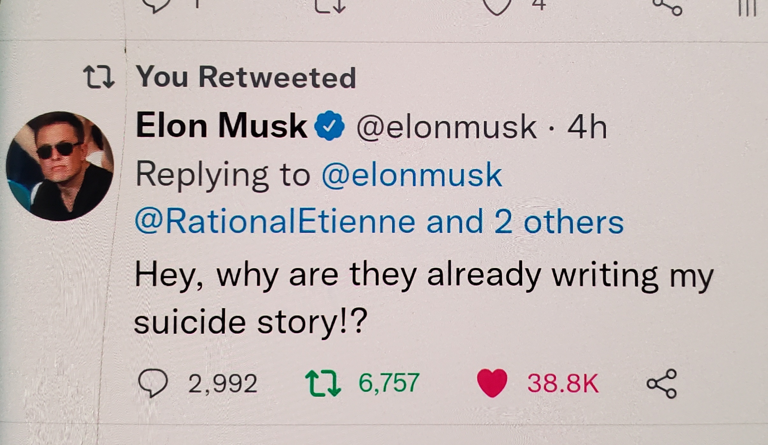Viewport: 768px width, 445px height.
Task: Click the Elon Musk display name
Action: (x=221, y=126)
